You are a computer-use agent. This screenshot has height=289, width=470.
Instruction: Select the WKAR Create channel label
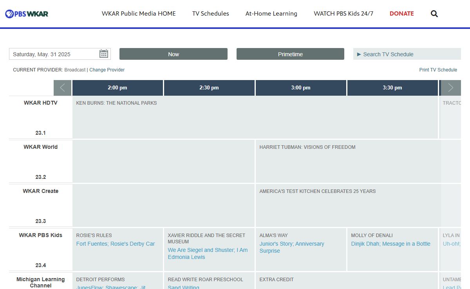coord(41,191)
